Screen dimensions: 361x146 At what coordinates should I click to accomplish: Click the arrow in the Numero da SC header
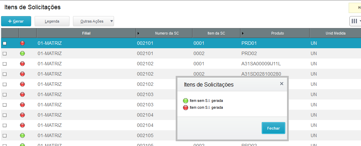[138, 34]
